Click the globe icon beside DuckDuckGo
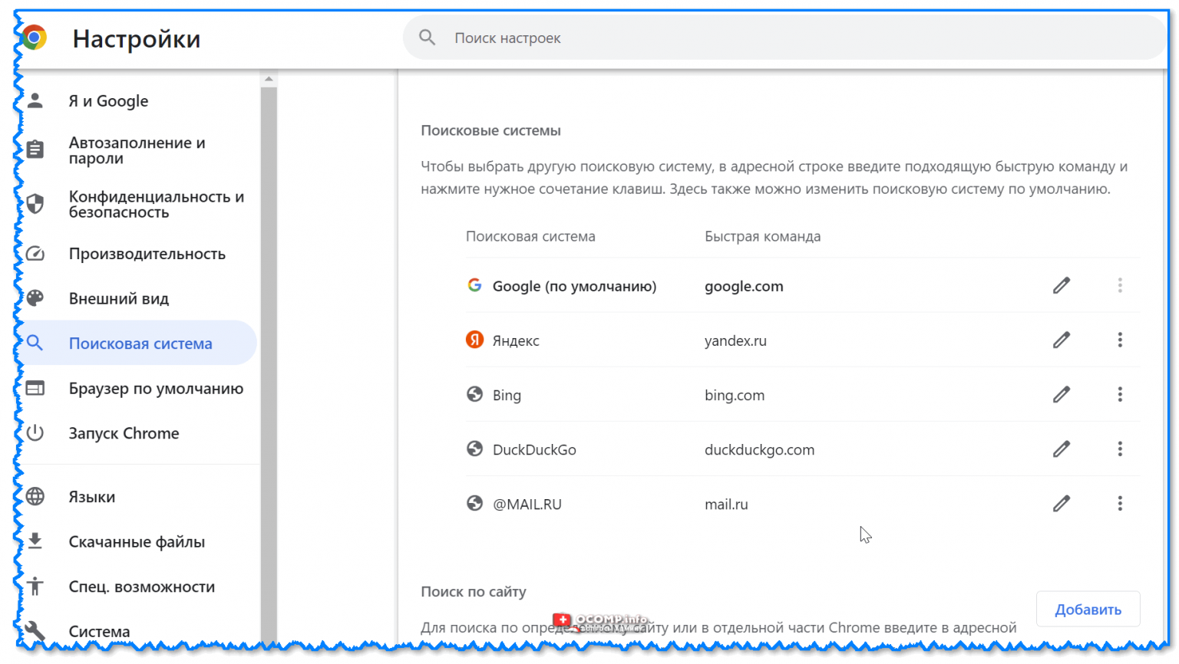This screenshot has height=664, width=1179. (x=475, y=449)
